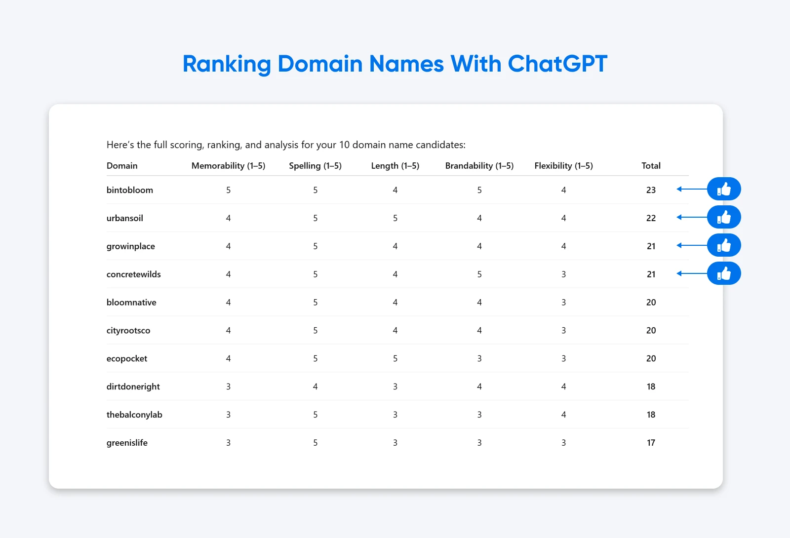Viewport: 790px width, 538px height.
Task: Select the domain name ecopocket
Action: tap(127, 359)
